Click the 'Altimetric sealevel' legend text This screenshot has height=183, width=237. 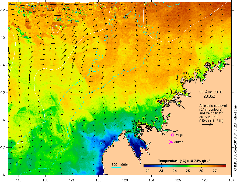[x=213, y=106]
